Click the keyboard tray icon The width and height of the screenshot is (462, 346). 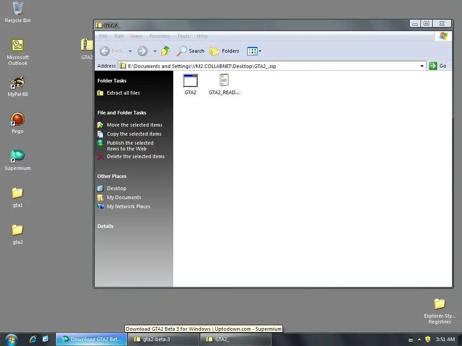pos(411,340)
